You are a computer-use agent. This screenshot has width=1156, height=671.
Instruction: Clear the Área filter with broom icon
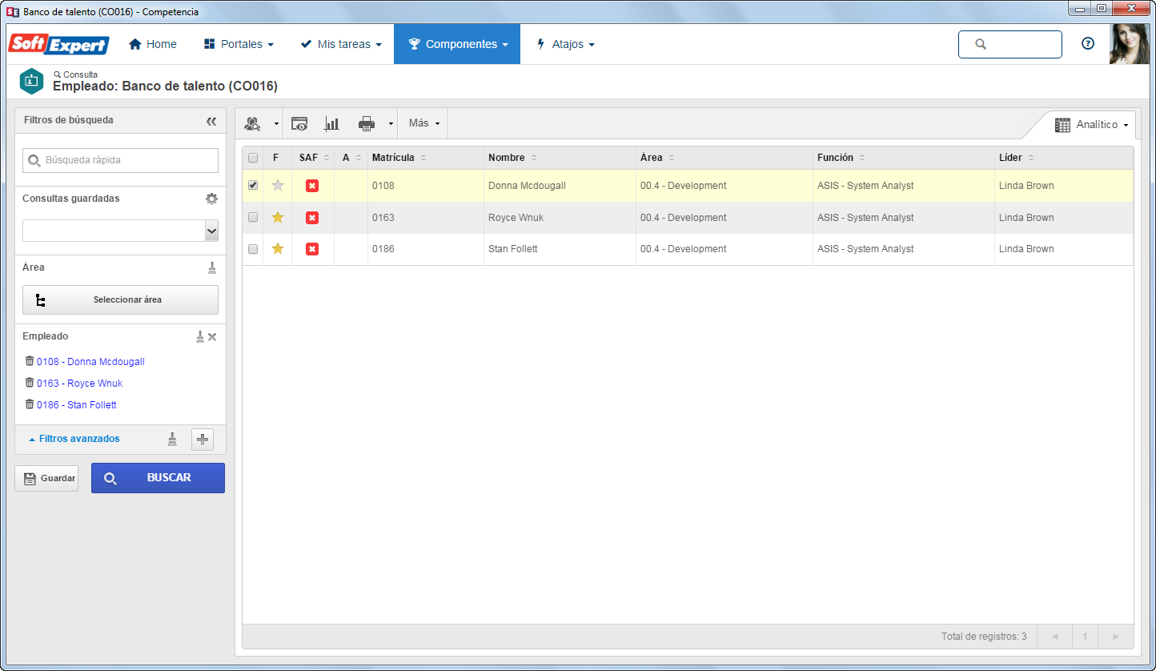[x=212, y=267]
